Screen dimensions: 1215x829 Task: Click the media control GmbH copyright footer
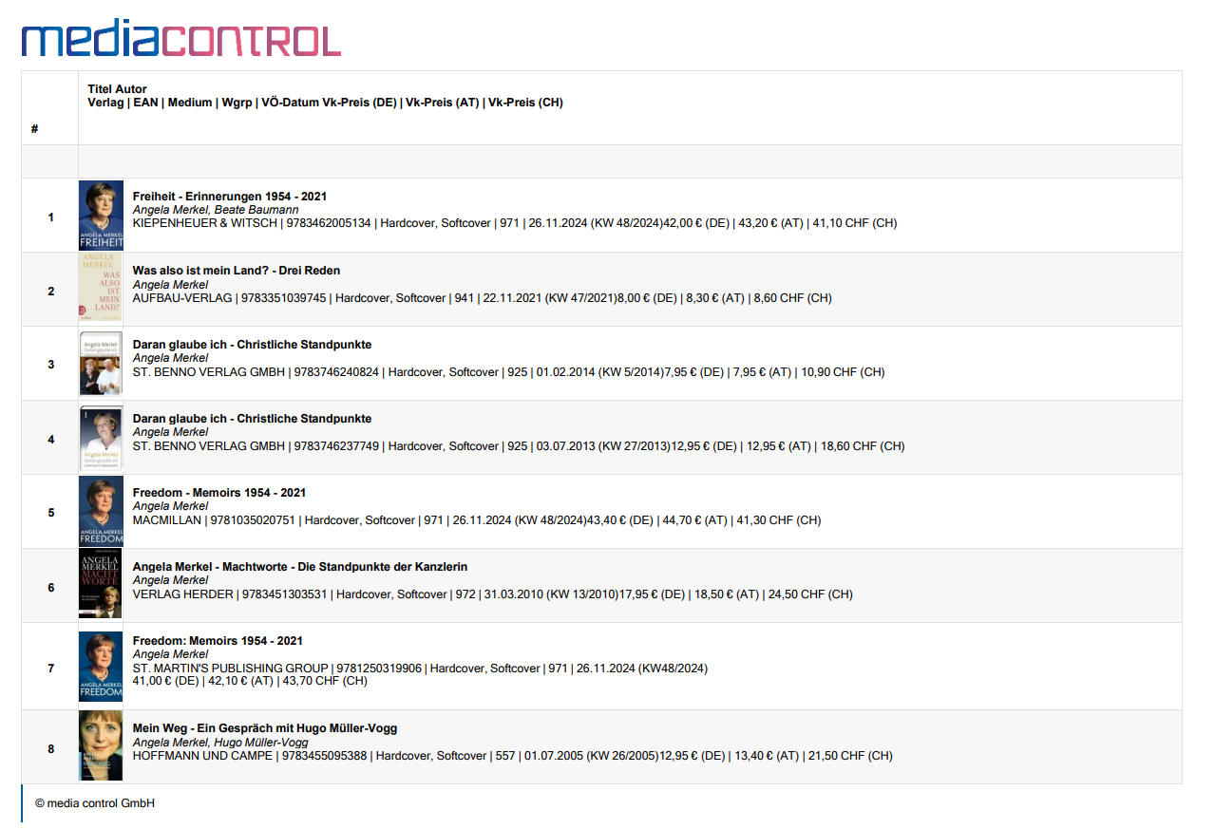[x=95, y=803]
